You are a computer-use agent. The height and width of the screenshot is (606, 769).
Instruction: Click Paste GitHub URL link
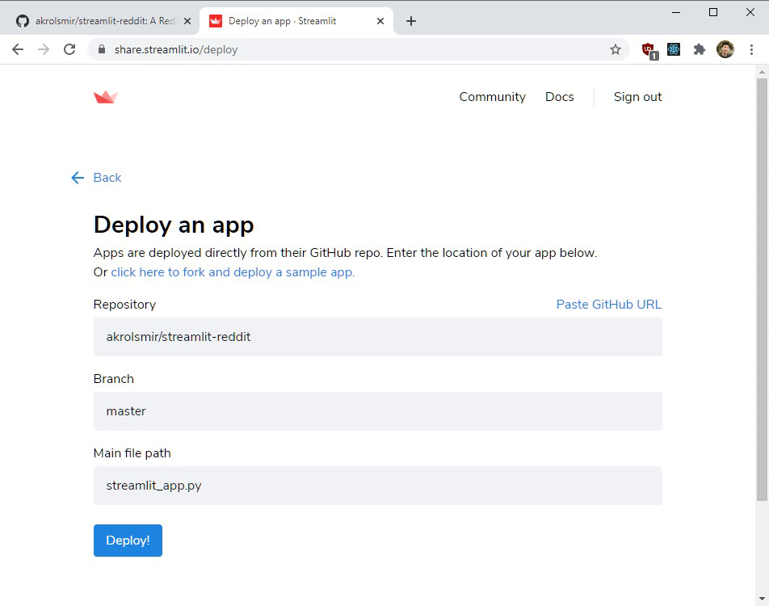[608, 305]
